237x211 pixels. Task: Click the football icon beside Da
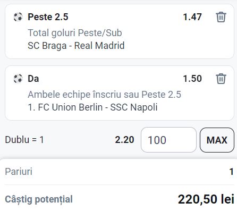coord(18,79)
